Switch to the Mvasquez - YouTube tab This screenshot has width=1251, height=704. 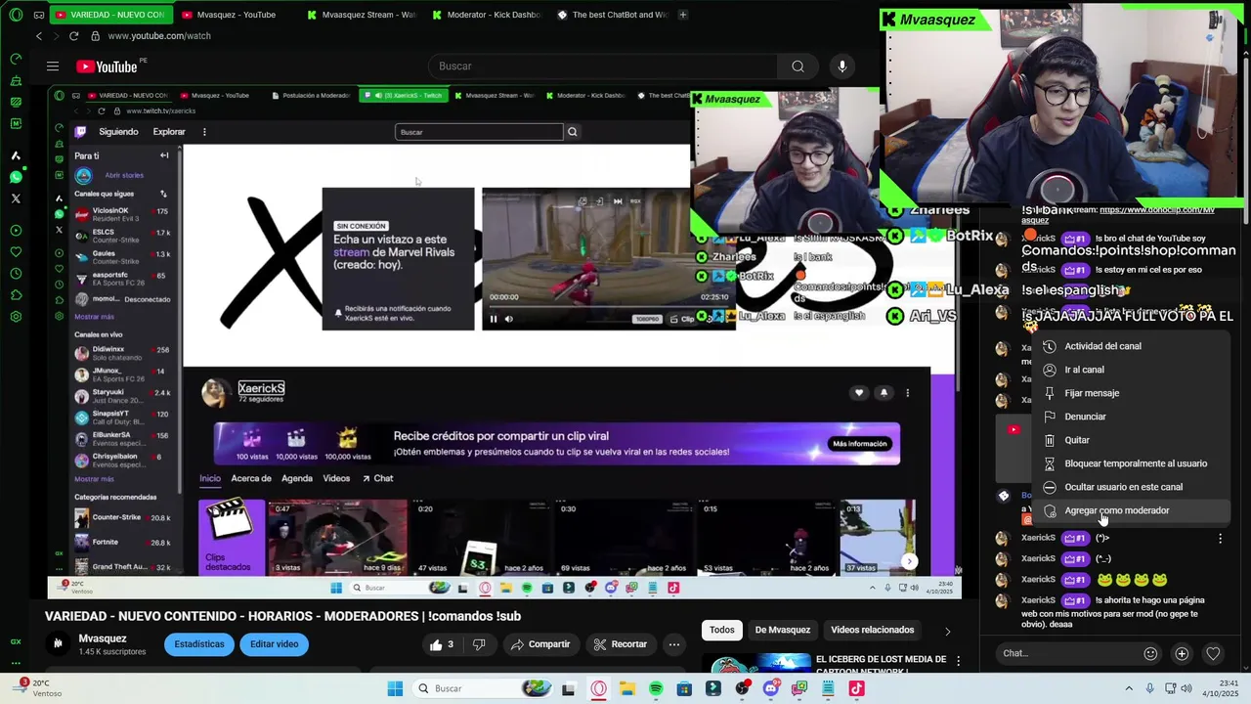(x=236, y=15)
